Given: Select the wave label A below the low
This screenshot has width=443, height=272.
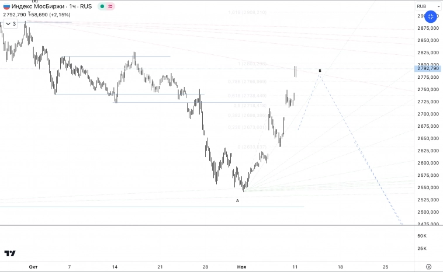Looking at the screenshot, I should 237,201.
